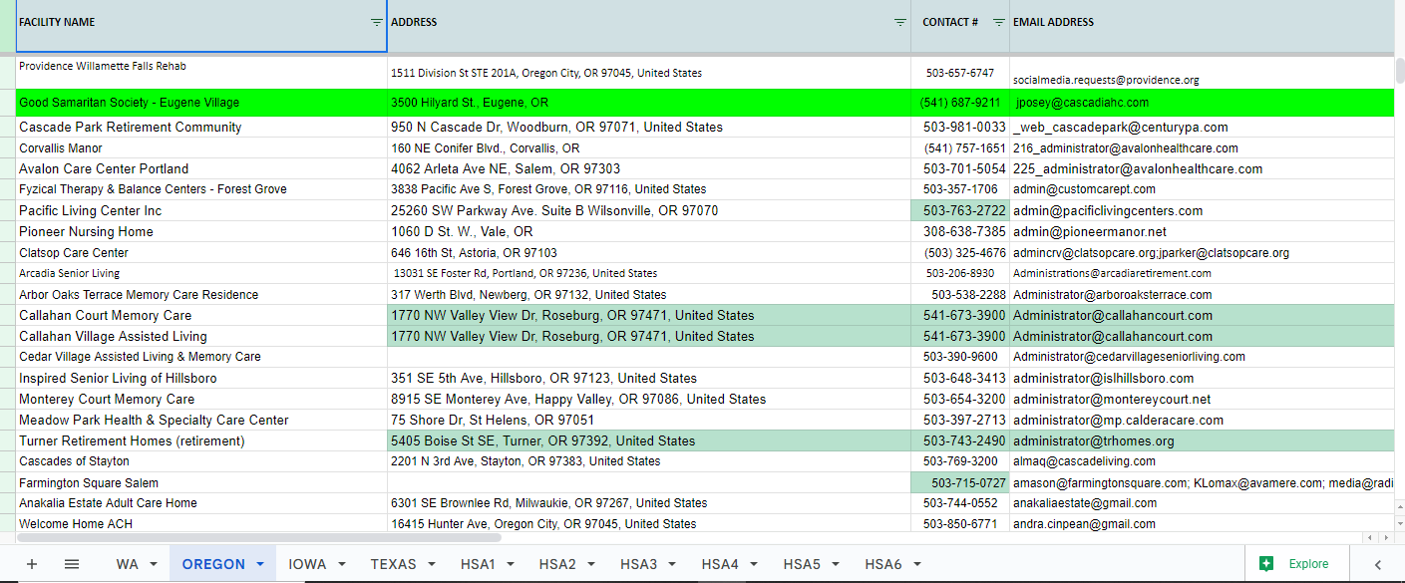Open the Address column filter

pyautogui.click(x=900, y=22)
